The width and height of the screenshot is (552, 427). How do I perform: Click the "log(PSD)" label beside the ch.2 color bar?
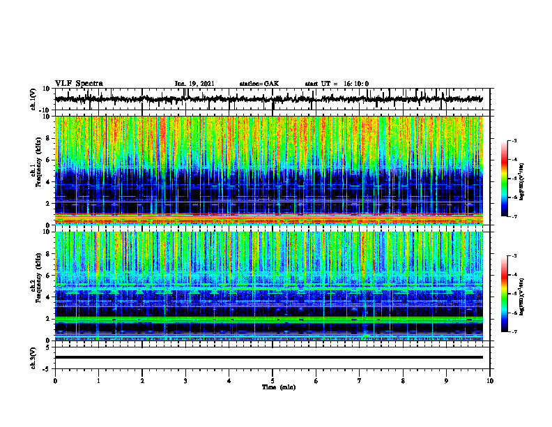[522, 296]
